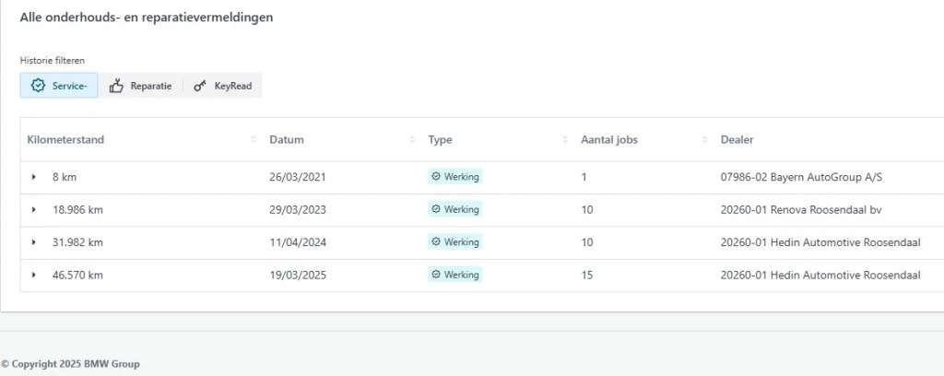The image size is (944, 376).
Task: Click the Dealer column header
Action: coord(737,140)
